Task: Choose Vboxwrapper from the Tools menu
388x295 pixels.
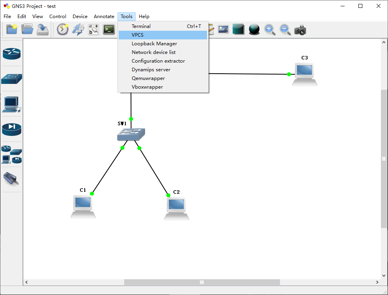Action: tap(163, 87)
